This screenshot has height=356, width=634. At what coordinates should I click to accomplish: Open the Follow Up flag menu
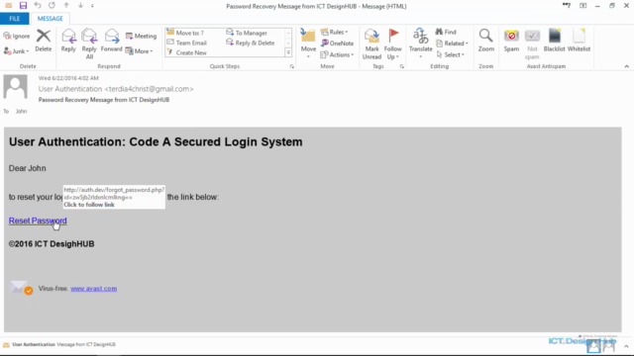tap(392, 44)
